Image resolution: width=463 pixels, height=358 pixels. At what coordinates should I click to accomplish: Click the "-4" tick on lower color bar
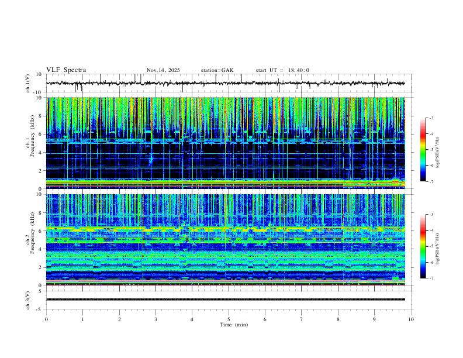431,230
